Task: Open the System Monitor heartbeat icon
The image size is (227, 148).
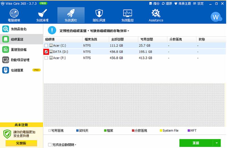Action: pos(128,13)
